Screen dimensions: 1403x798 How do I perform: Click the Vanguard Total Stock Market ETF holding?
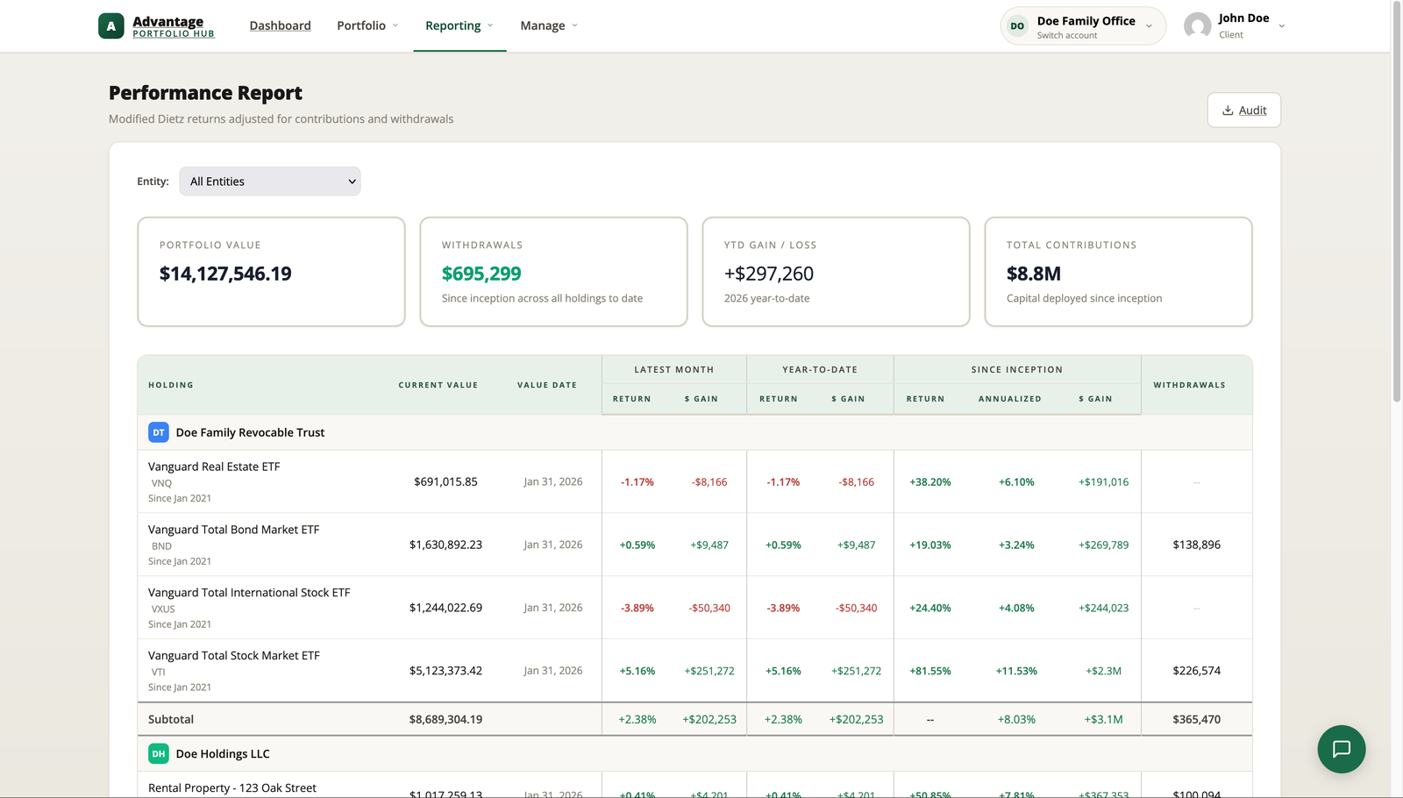234,656
